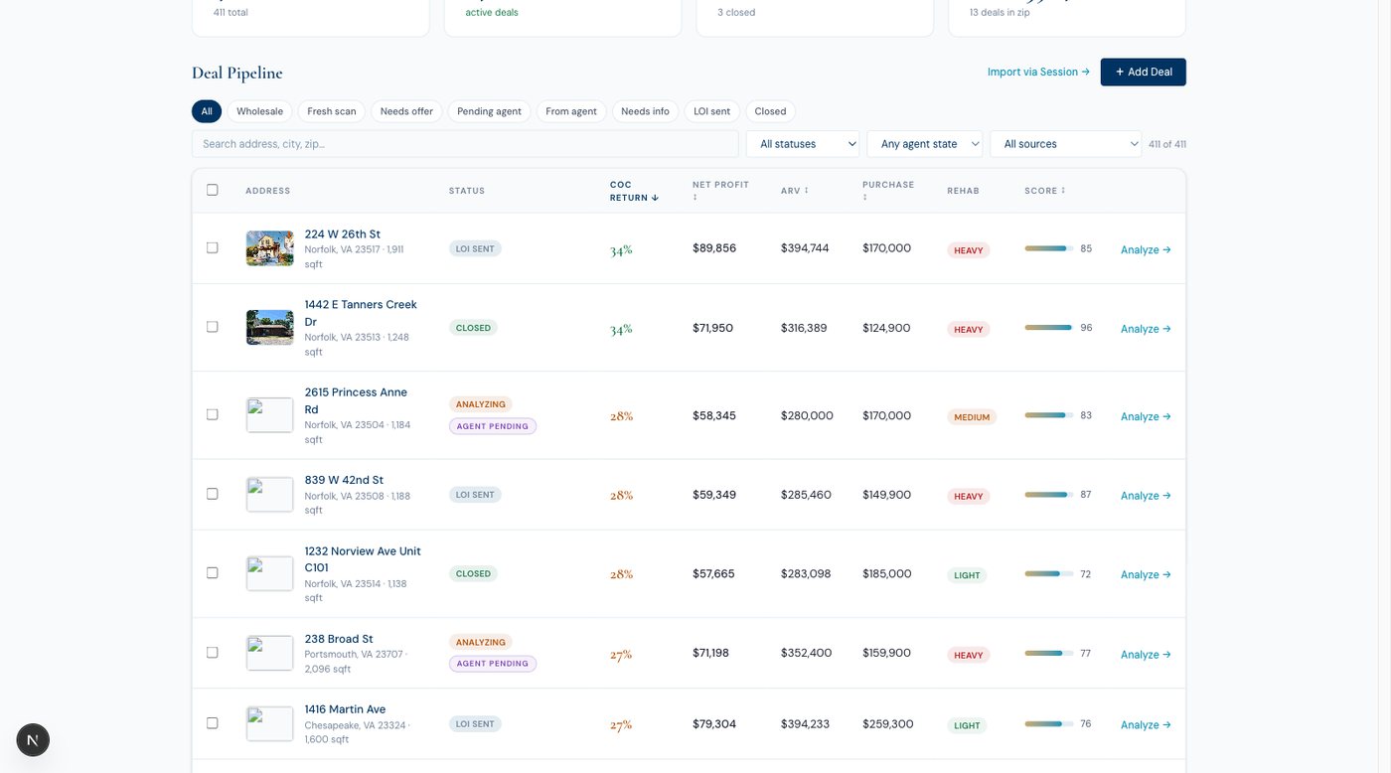The height and width of the screenshot is (773, 1391).
Task: Analyze the 238 Broad St deal
Action: click(x=1146, y=655)
